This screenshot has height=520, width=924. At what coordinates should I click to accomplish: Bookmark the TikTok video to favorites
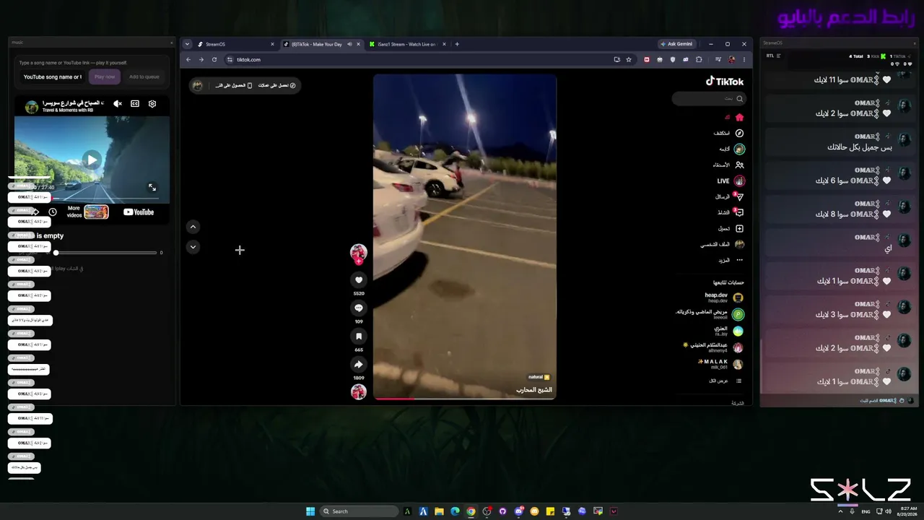point(358,337)
